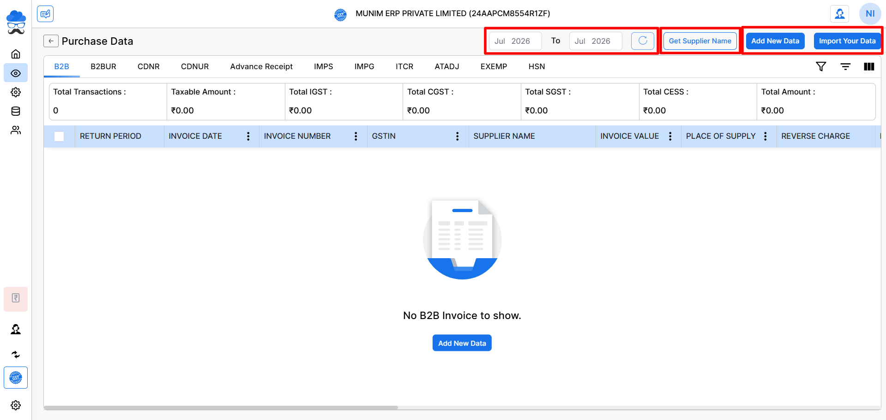Click the support agent icon in sidebar
The height and width of the screenshot is (420, 886).
coord(16,329)
